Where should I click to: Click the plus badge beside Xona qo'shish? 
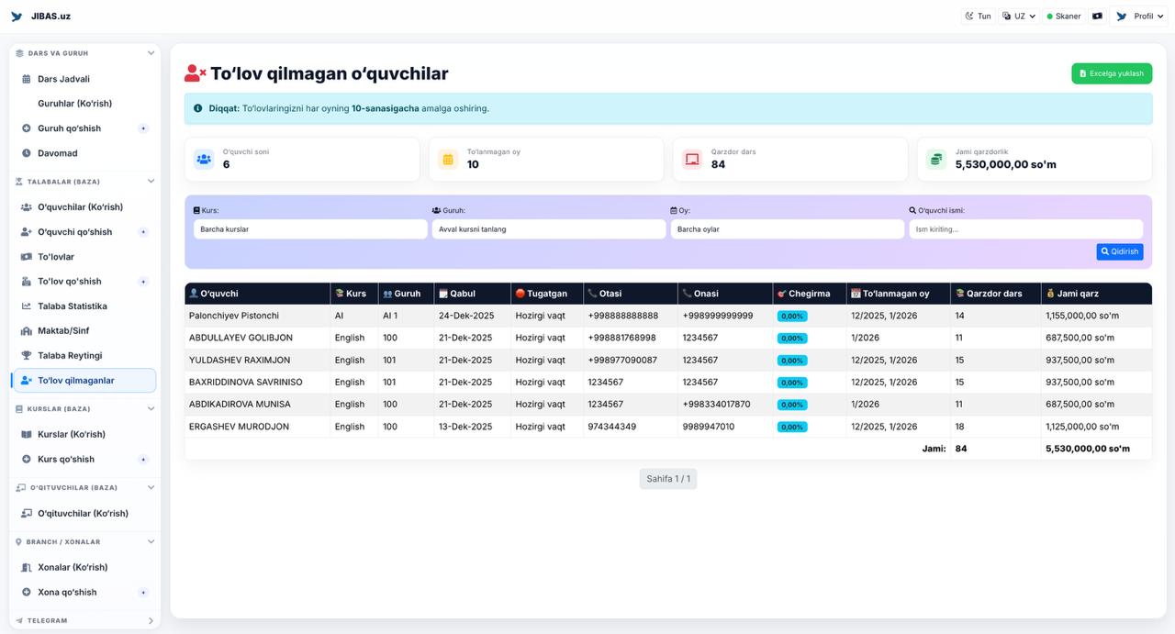tap(143, 593)
